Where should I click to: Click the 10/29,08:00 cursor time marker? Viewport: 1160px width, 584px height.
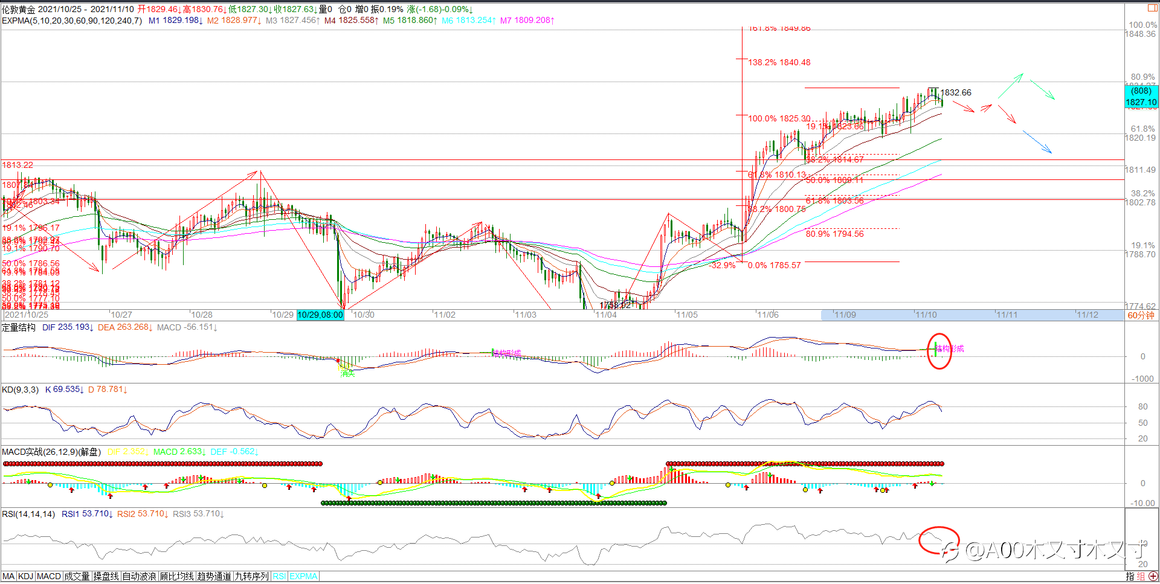point(320,315)
